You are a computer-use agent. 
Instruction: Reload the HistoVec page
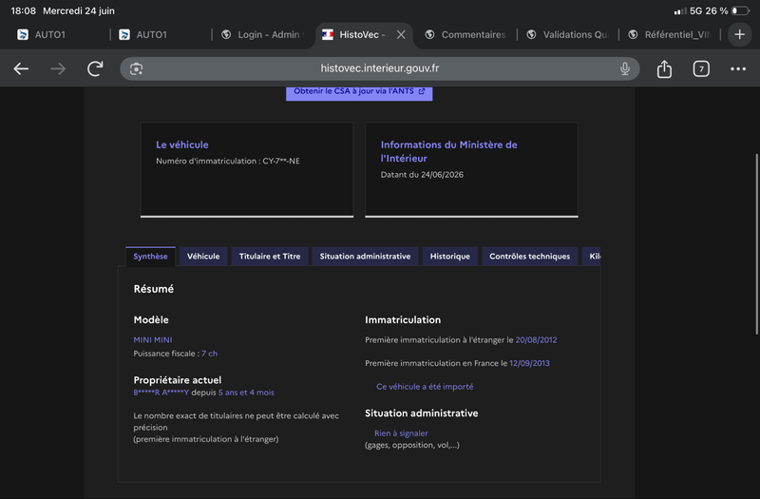pyautogui.click(x=95, y=68)
